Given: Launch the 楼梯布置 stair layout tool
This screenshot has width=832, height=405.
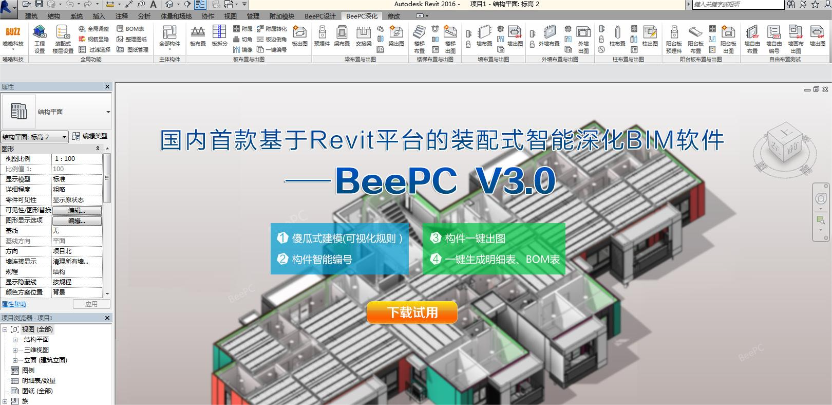Looking at the screenshot, I should click(x=420, y=39).
